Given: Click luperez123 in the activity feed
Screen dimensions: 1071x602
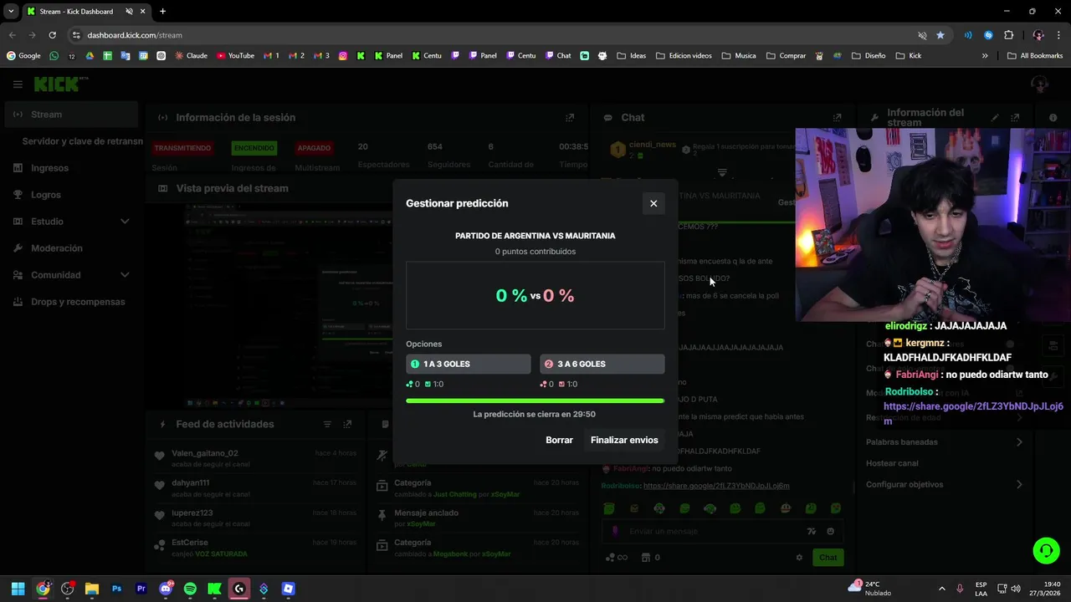Looking at the screenshot, I should pos(192,513).
